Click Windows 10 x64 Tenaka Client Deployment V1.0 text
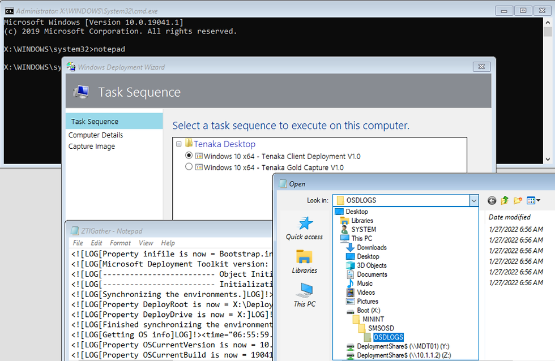 pyautogui.click(x=282, y=156)
